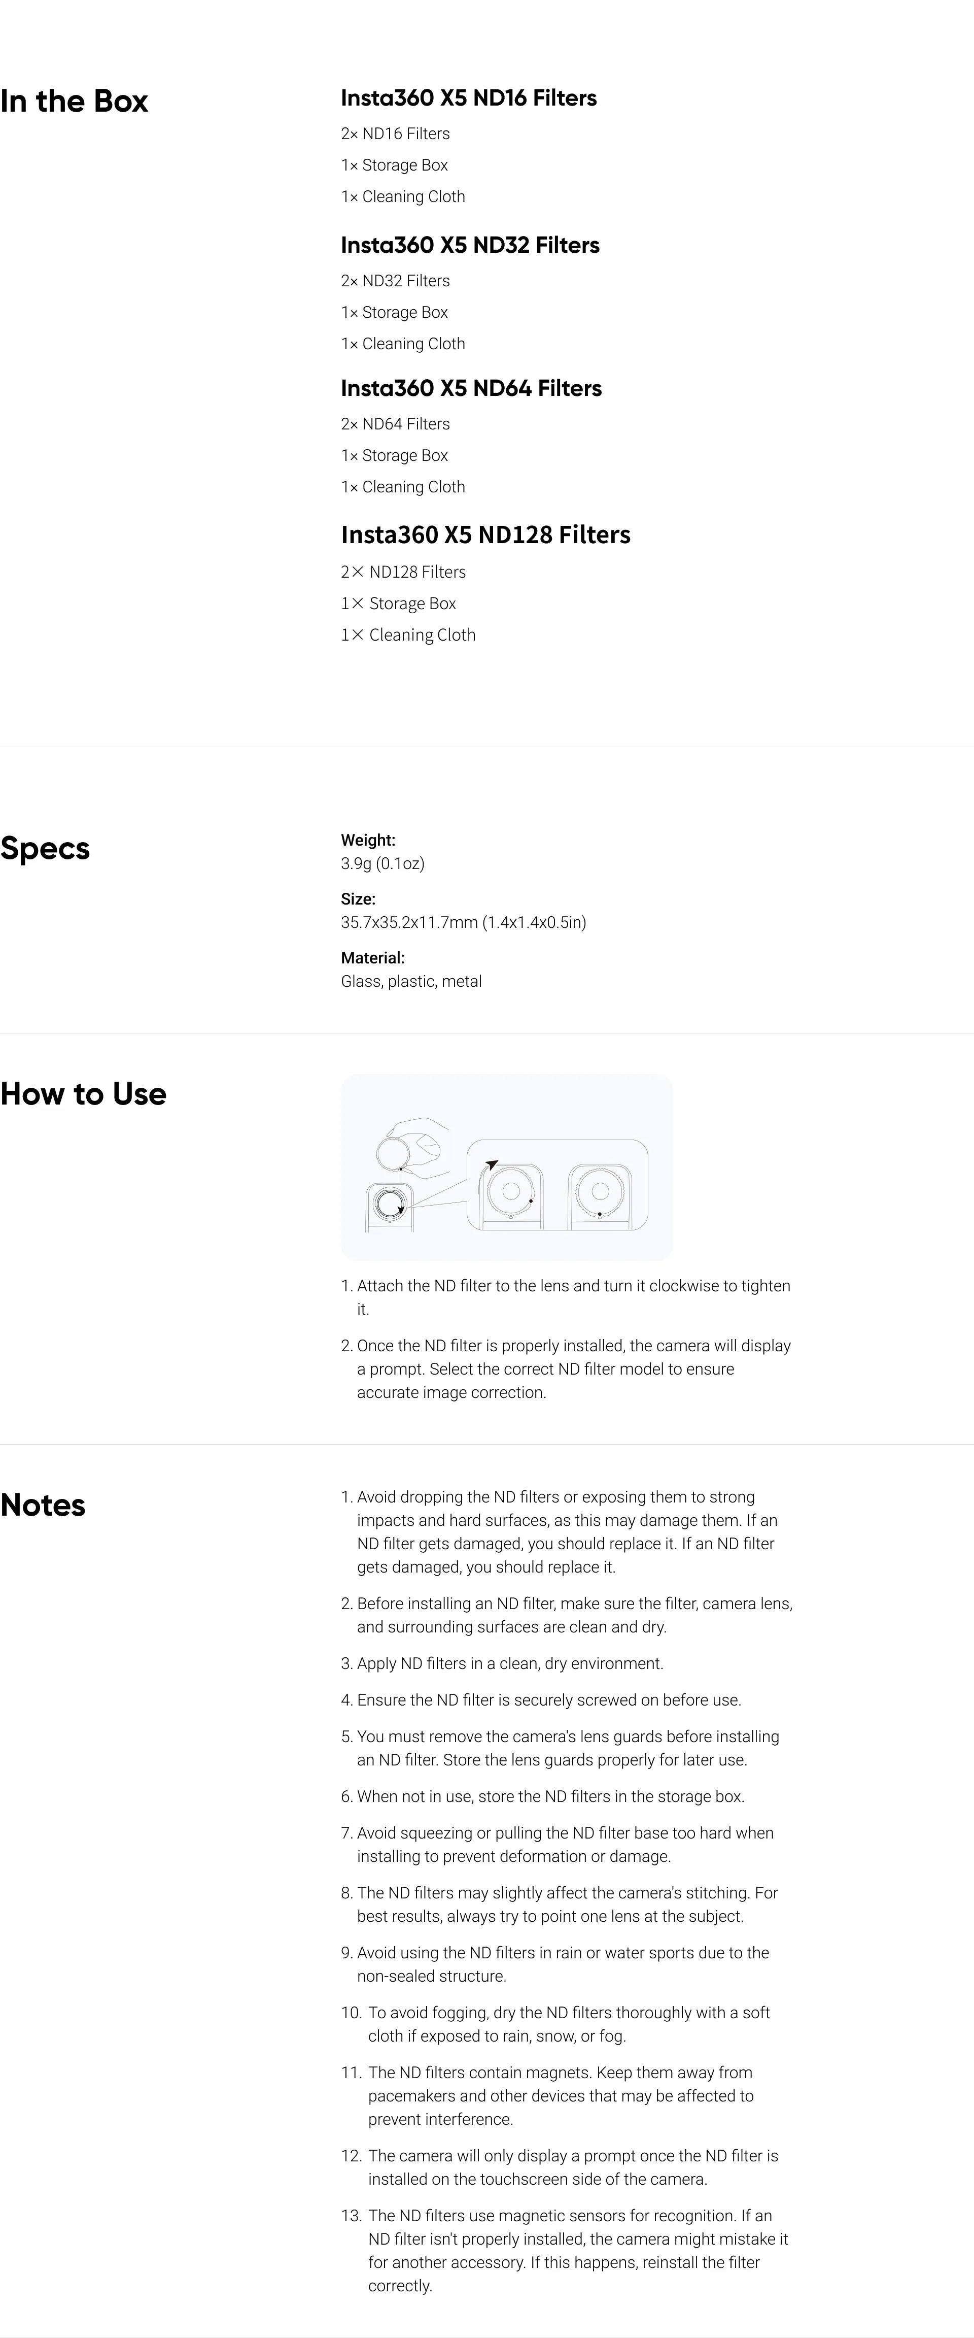
Task: Click the Insta360 X5 ND64 Filters heading
Action: click(471, 388)
